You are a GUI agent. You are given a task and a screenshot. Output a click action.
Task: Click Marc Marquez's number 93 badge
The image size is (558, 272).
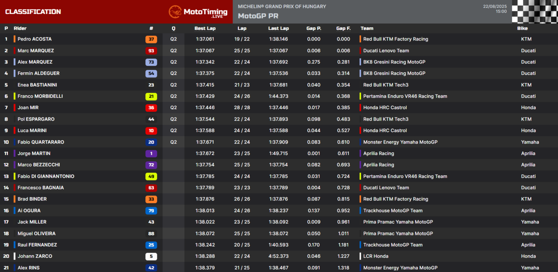(x=151, y=50)
